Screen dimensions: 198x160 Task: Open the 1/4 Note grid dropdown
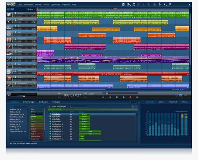point(31,9)
